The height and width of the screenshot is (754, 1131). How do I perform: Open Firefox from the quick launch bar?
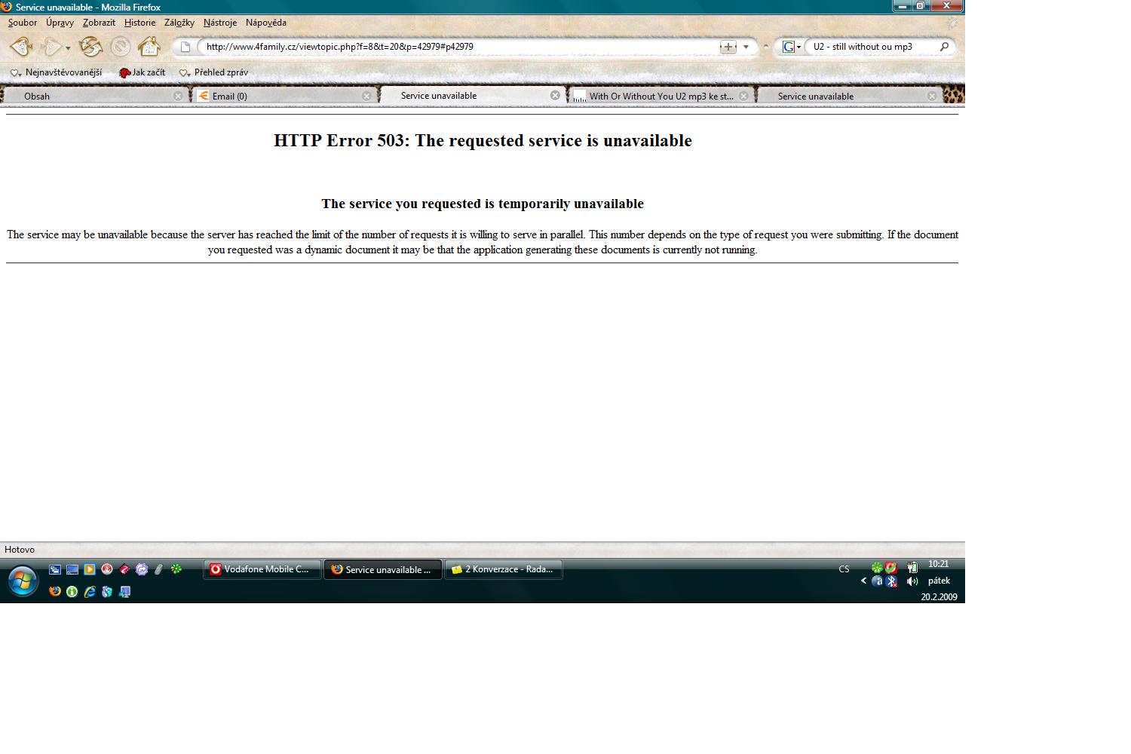click(55, 592)
